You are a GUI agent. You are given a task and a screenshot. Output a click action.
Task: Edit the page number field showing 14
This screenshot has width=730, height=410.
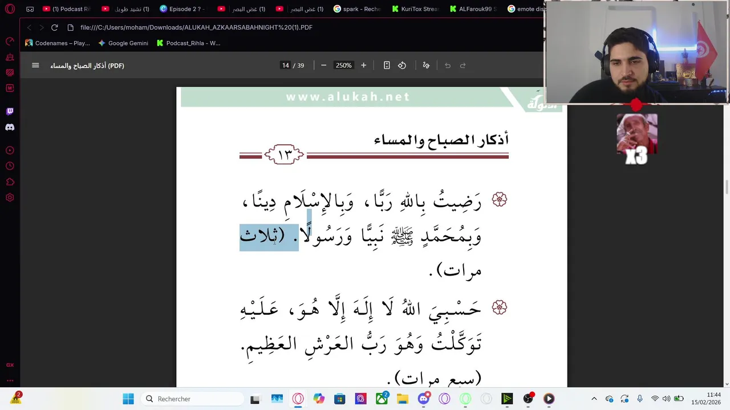285,65
